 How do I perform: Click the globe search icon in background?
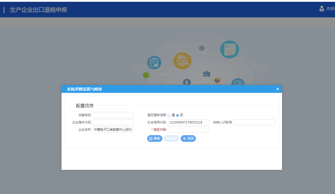click(182, 61)
